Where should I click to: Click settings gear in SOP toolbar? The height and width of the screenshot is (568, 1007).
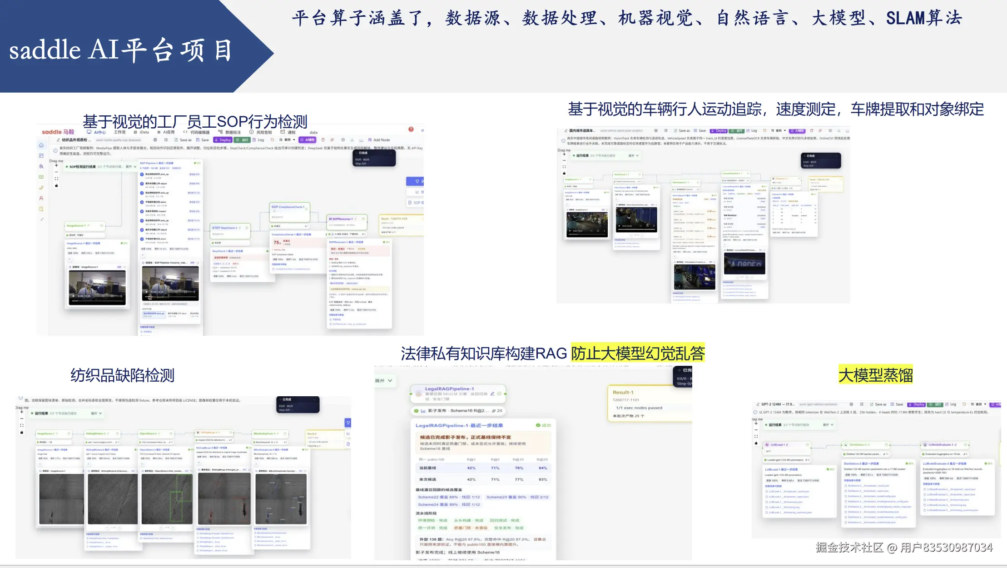click(343, 140)
